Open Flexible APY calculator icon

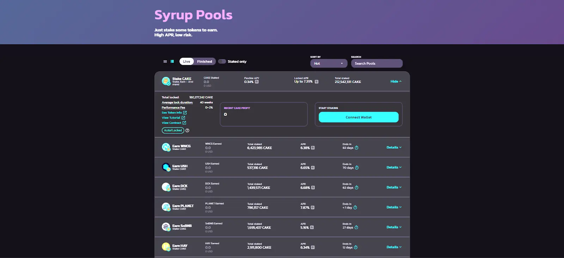(257, 82)
